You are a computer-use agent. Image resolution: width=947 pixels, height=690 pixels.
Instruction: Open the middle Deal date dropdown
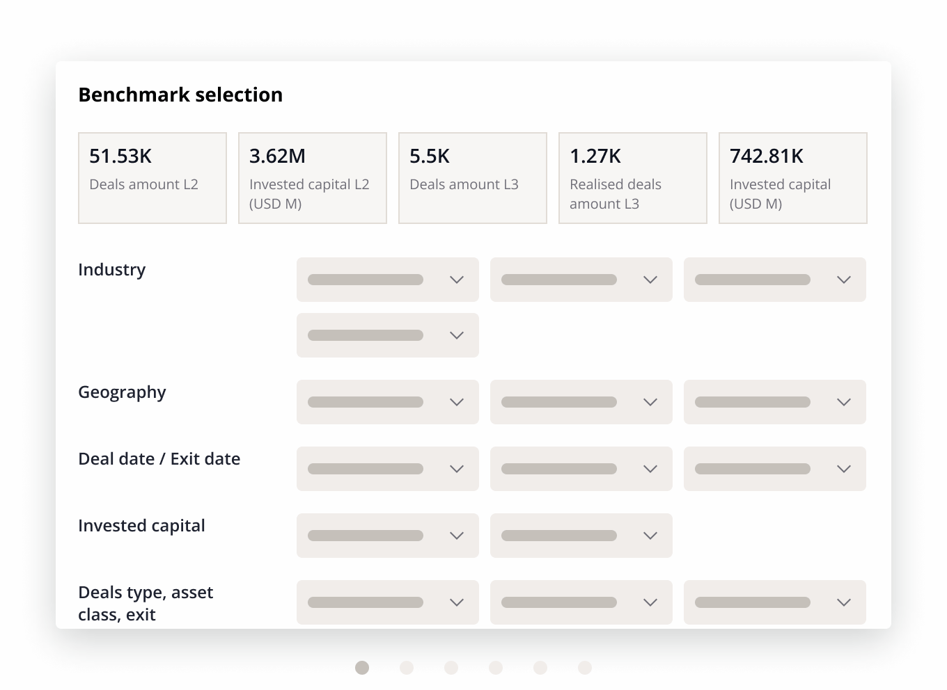click(x=581, y=469)
